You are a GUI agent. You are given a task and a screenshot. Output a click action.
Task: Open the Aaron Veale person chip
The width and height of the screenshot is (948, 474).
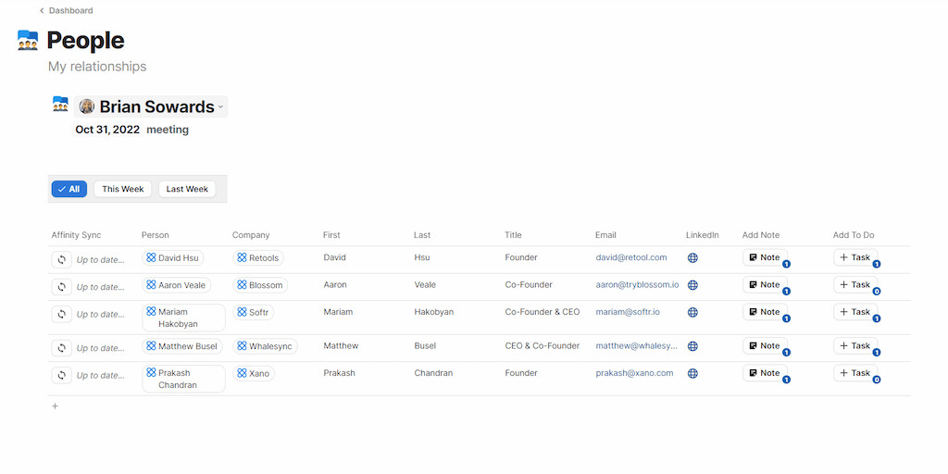coord(177,285)
